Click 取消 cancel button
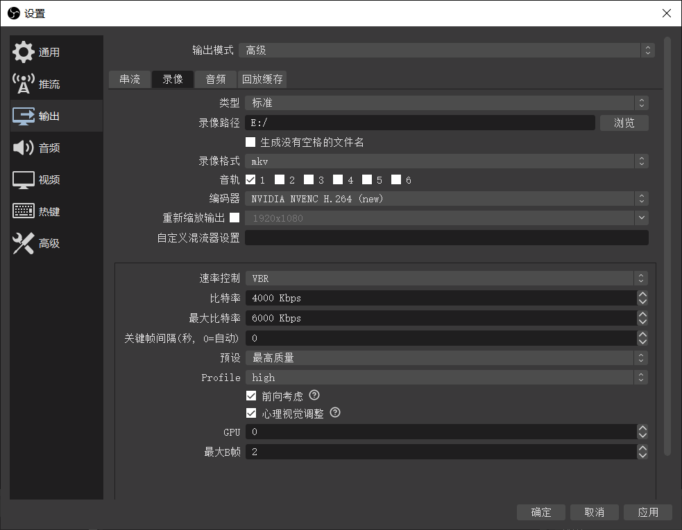Screen dimensions: 682x530 [x=595, y=512]
